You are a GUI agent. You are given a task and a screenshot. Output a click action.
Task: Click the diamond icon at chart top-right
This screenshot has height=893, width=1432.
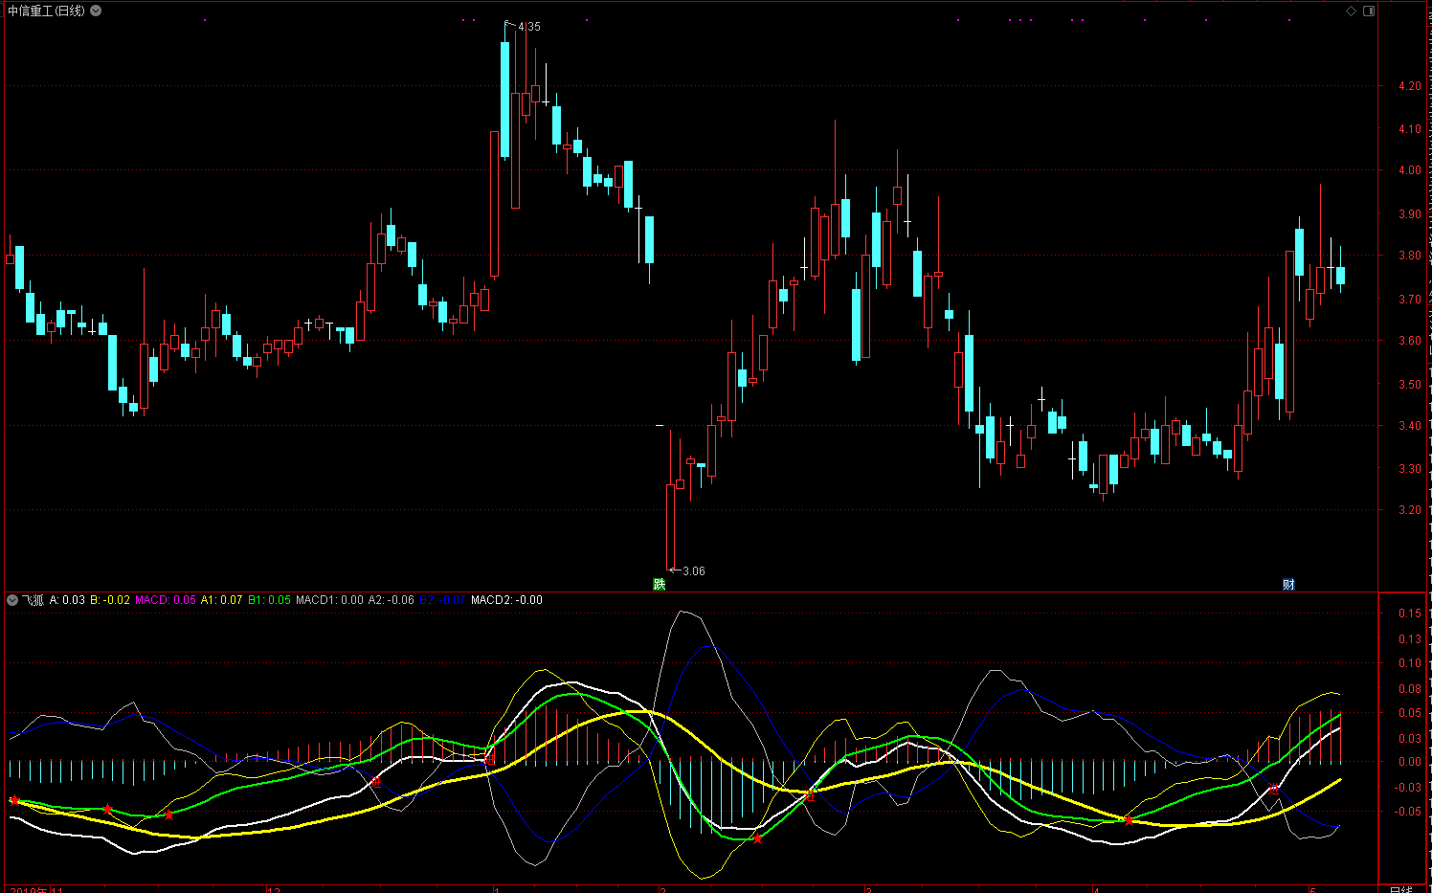click(x=1352, y=11)
